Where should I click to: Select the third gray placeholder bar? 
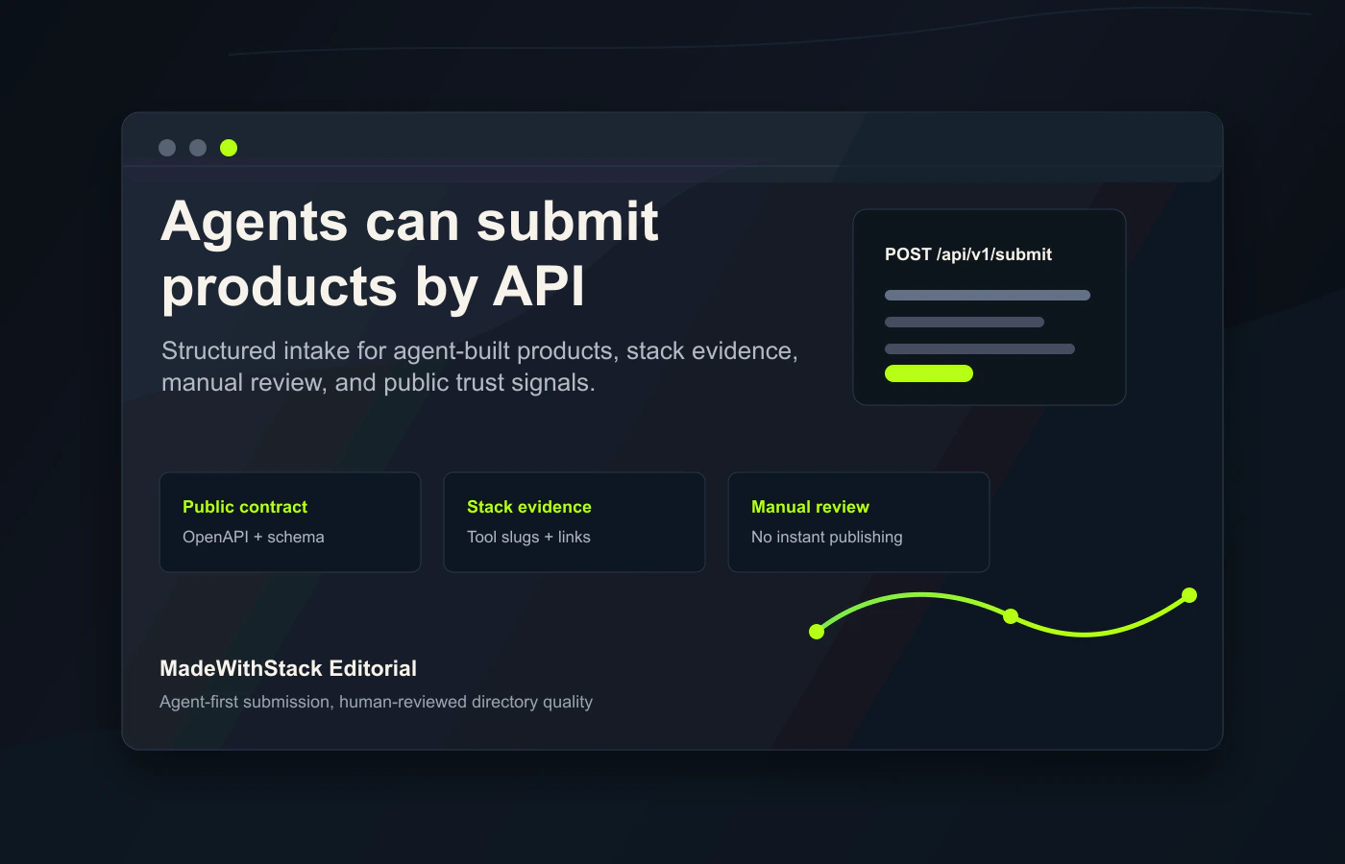click(x=980, y=349)
